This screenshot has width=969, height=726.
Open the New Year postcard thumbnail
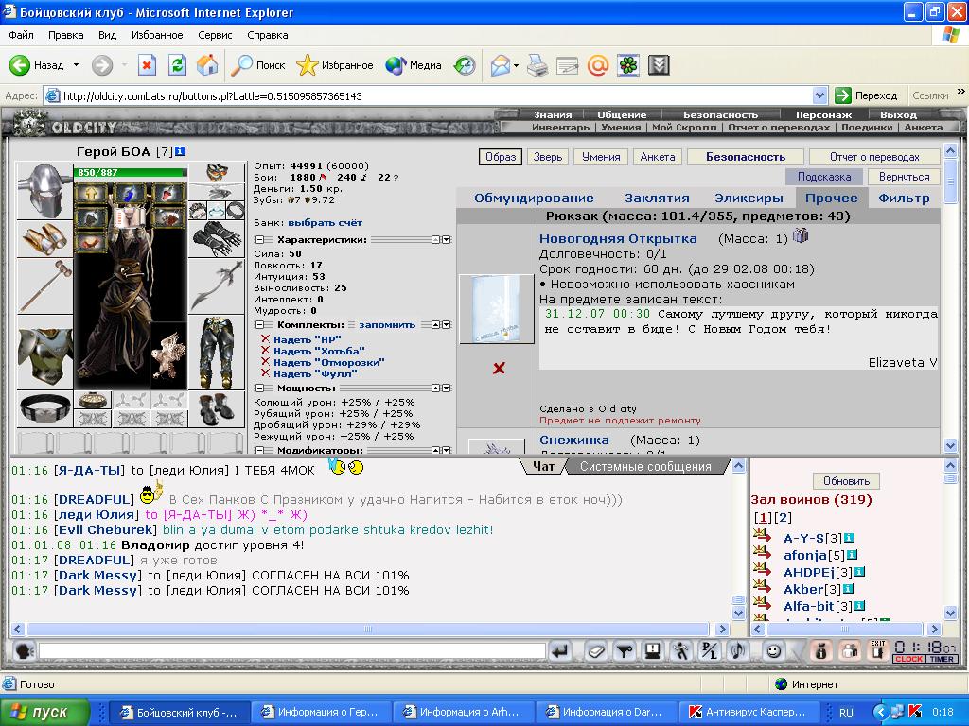point(496,309)
